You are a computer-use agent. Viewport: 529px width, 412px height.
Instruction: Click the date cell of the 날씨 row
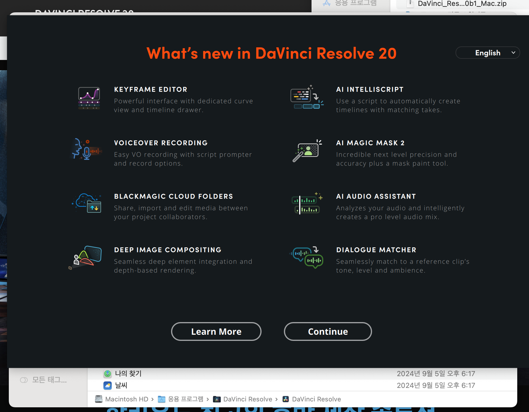pyautogui.click(x=436, y=385)
